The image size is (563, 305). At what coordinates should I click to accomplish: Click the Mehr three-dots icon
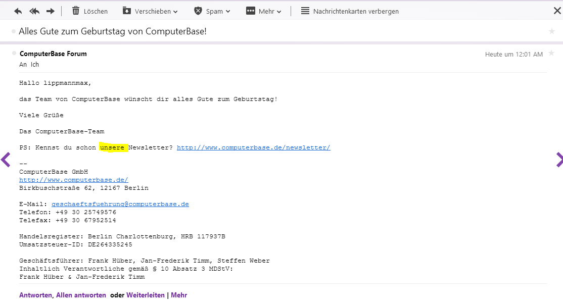point(251,11)
